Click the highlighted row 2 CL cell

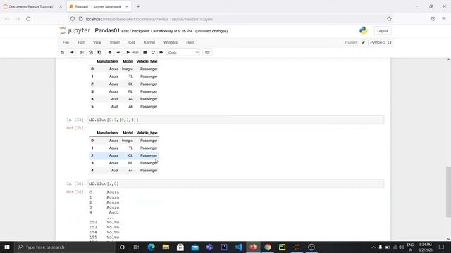[x=130, y=155]
